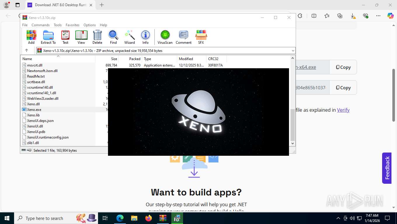
Task: Run the Test archive tool
Action: point(65,37)
